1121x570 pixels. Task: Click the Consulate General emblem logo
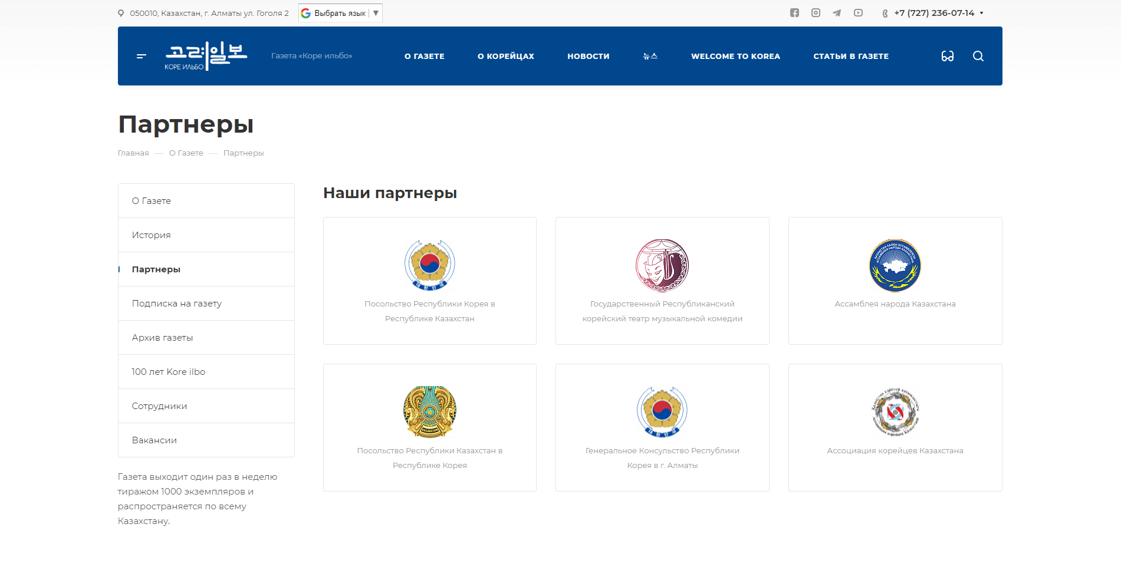(662, 412)
